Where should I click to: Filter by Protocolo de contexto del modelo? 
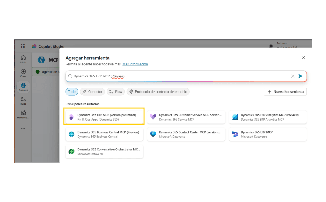[x=158, y=92]
